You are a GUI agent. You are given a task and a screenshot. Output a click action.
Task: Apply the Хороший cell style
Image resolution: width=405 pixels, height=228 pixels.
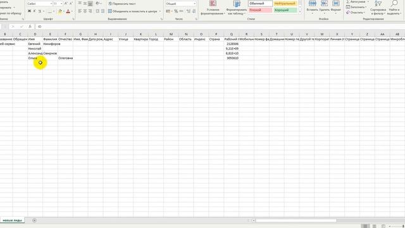coord(285,10)
